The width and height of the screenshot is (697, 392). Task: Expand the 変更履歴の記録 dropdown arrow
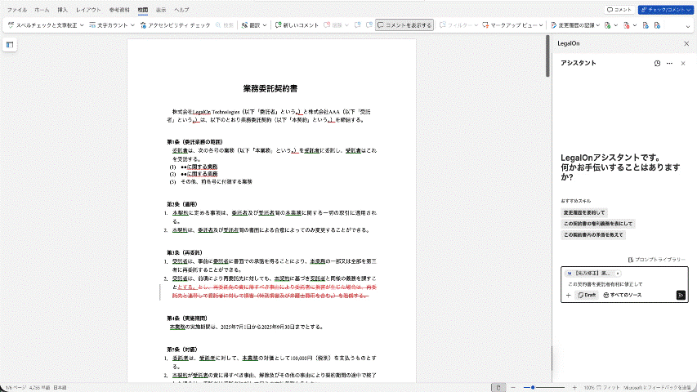(598, 25)
